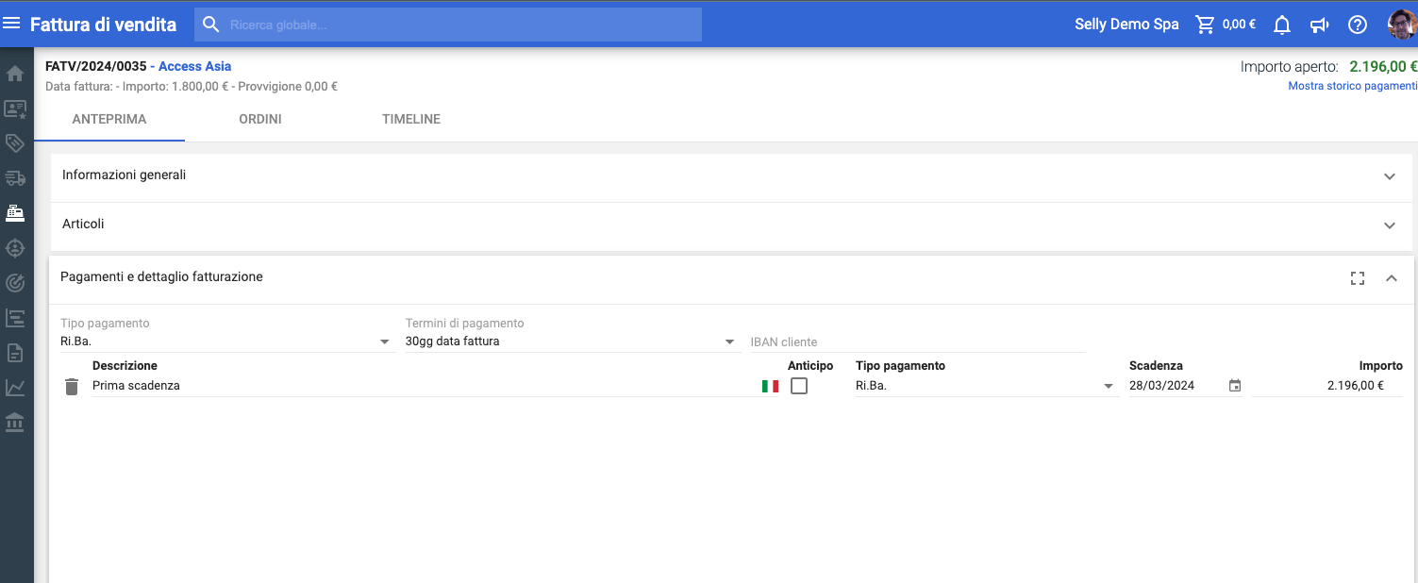The image size is (1418, 583).
Task: Maximize the Pagamenti panel to fullscreen
Action: pyautogui.click(x=1358, y=277)
